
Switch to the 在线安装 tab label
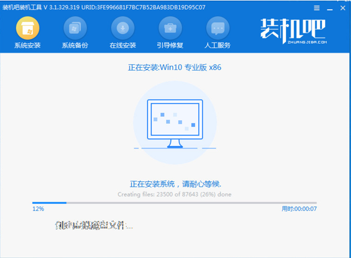(x=122, y=45)
